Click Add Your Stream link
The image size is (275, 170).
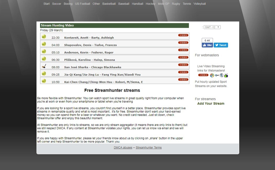[211, 103]
